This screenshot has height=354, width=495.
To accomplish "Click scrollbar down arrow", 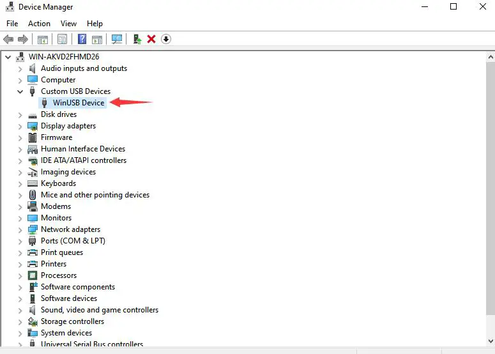I will pyautogui.click(x=491, y=341).
